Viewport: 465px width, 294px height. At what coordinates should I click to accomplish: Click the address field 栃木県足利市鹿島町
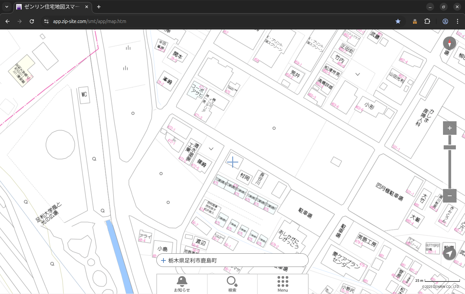[x=232, y=260]
